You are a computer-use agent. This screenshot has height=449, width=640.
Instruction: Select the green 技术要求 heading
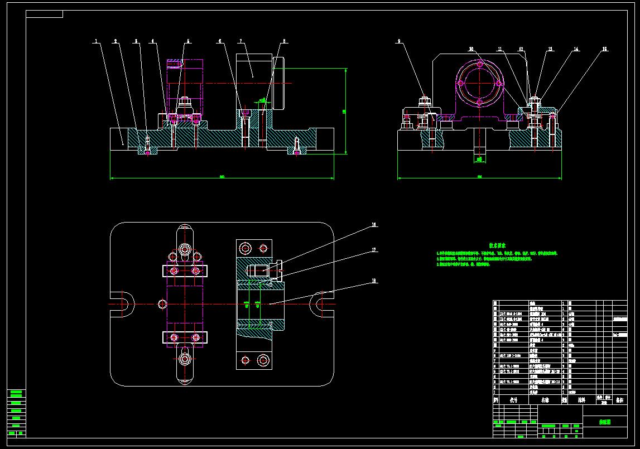pos(498,246)
